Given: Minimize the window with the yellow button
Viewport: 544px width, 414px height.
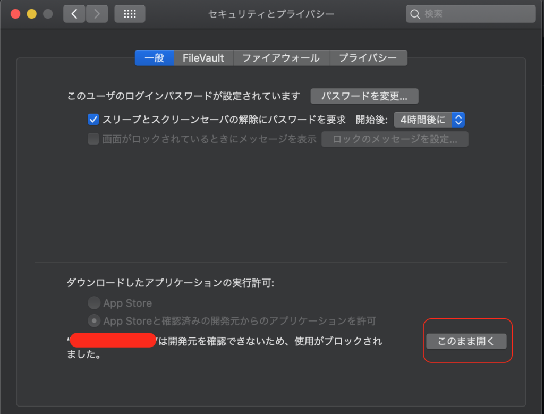Looking at the screenshot, I should (x=31, y=14).
